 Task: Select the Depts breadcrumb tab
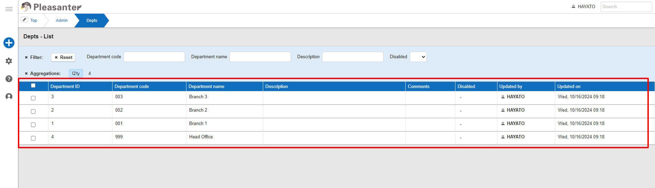[x=92, y=21]
